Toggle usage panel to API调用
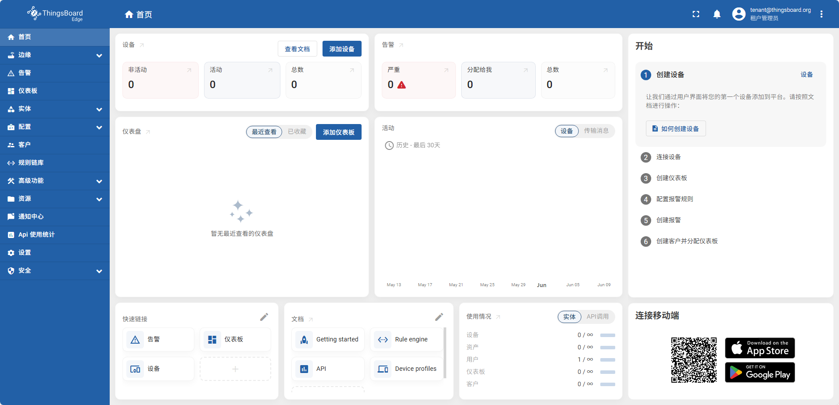This screenshot has height=405, width=839. click(597, 316)
